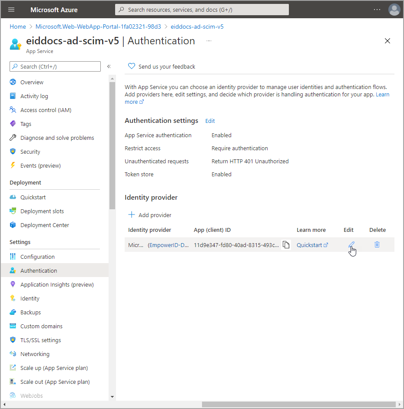Delete the identity provider with trash icon
The height and width of the screenshot is (409, 404).
coord(377,244)
